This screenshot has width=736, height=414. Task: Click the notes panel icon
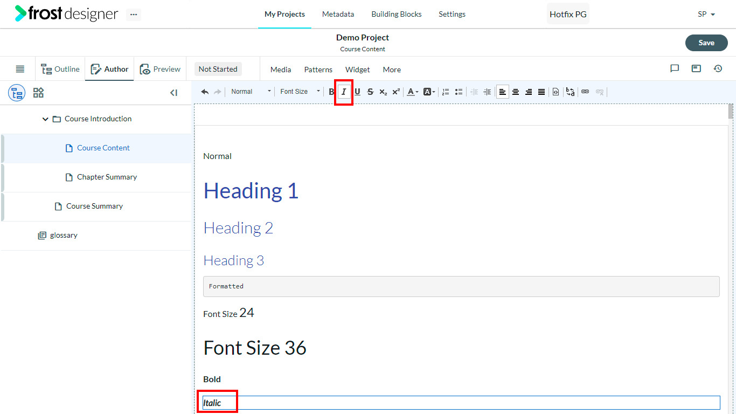696,68
